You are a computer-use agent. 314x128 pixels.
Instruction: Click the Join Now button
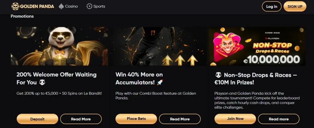pos(235,119)
